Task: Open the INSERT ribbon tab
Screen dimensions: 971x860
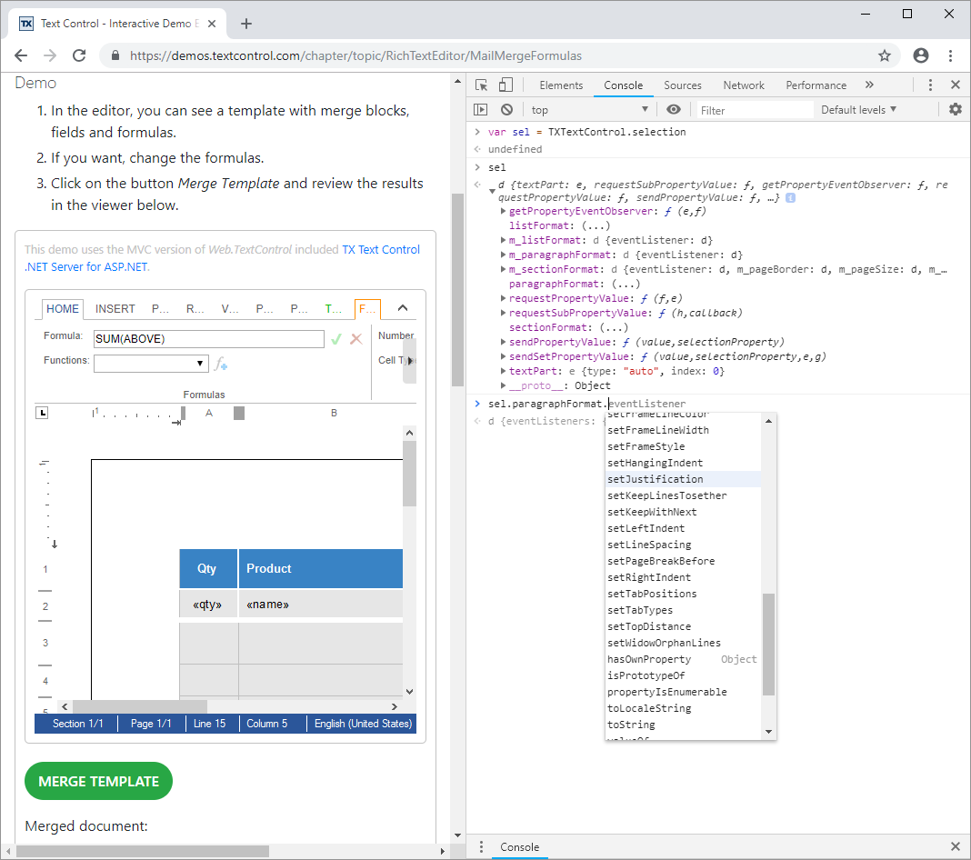Action: pos(115,308)
